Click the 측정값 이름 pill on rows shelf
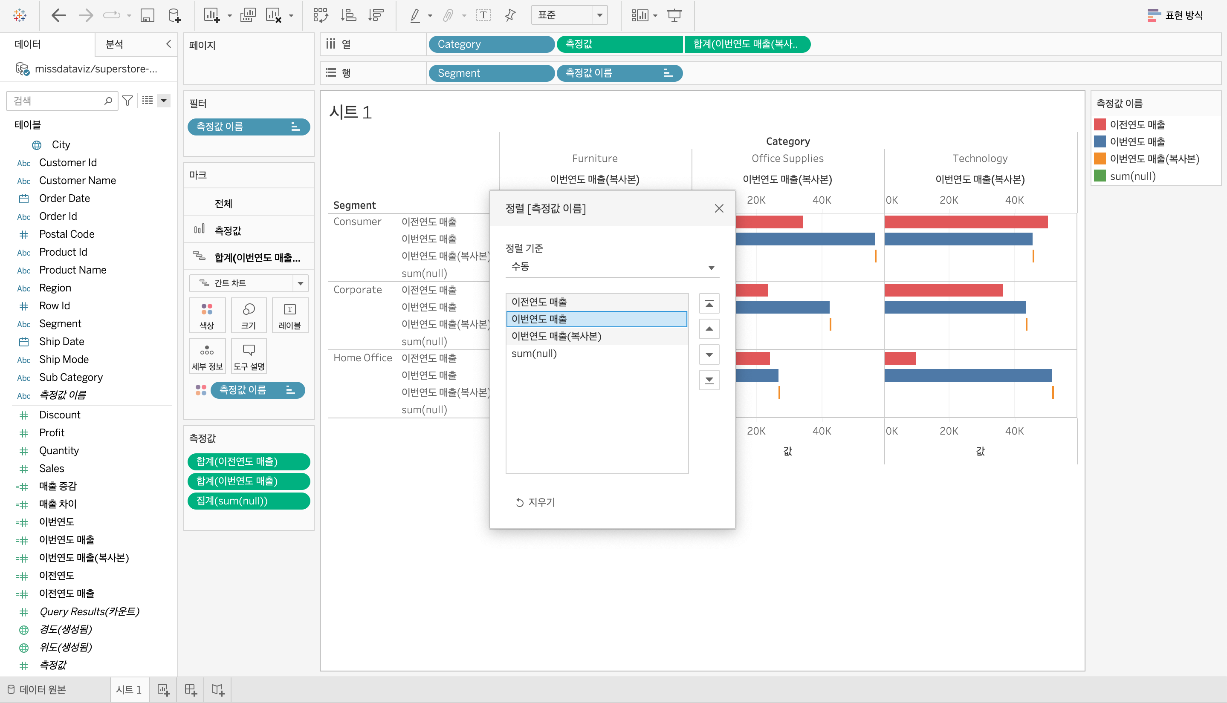 [x=619, y=73]
